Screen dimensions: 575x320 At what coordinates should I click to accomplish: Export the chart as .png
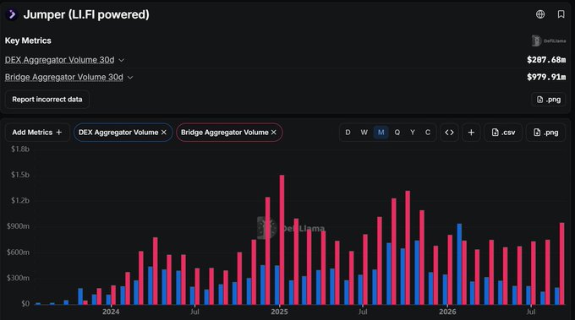pyautogui.click(x=545, y=133)
